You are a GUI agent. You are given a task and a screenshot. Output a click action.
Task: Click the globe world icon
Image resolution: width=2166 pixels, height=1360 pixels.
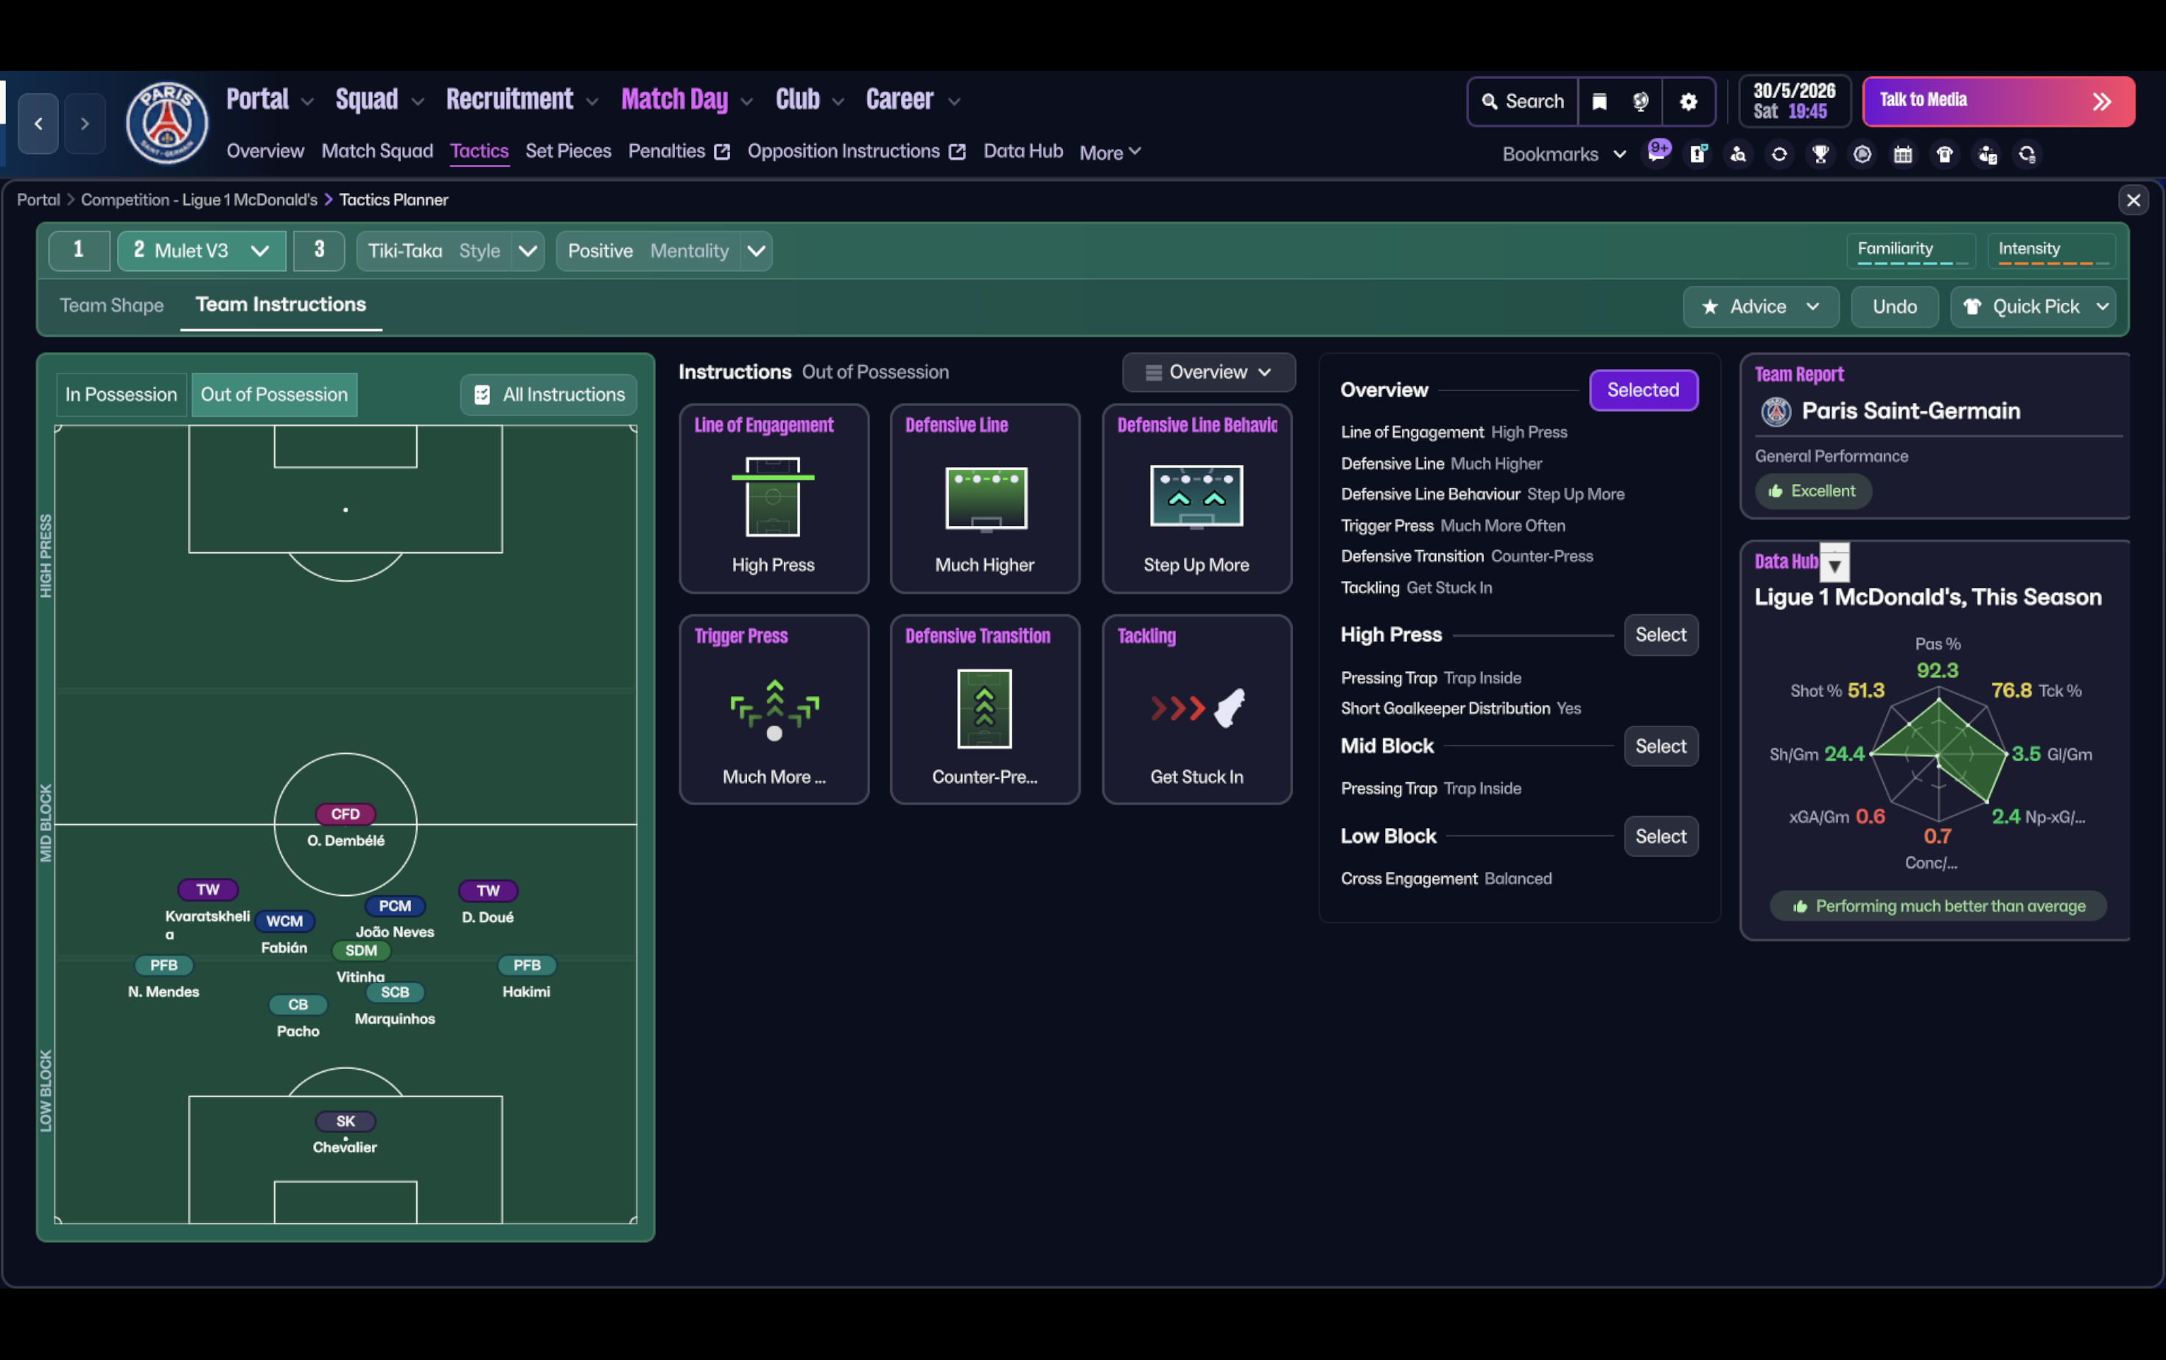(1641, 102)
